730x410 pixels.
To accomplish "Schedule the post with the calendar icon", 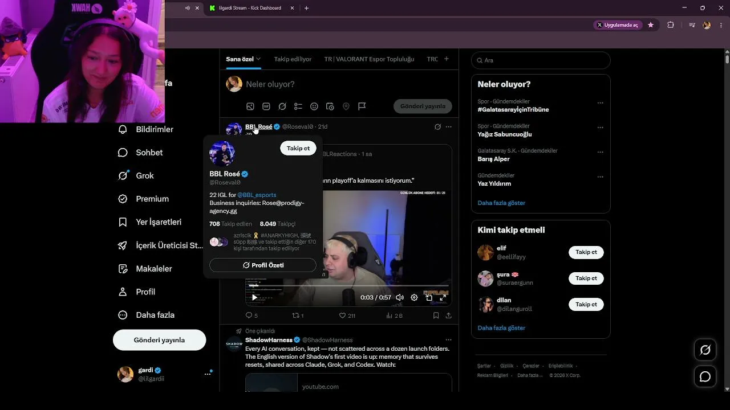I will point(330,106).
